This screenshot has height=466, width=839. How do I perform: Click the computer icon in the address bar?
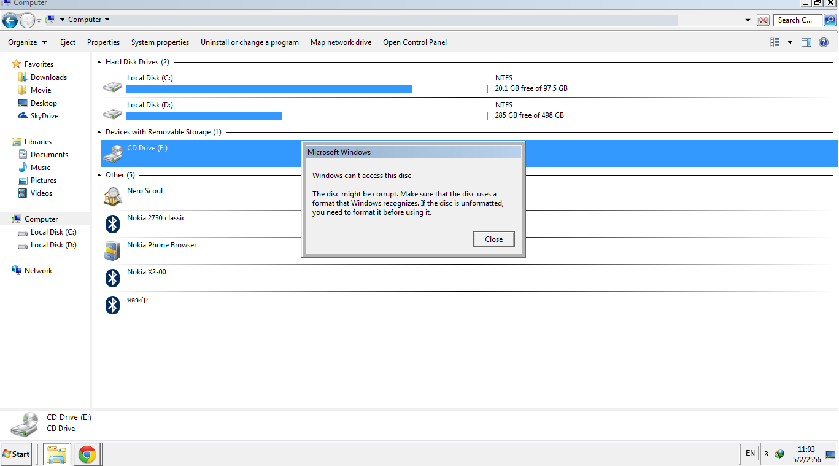click(50, 20)
